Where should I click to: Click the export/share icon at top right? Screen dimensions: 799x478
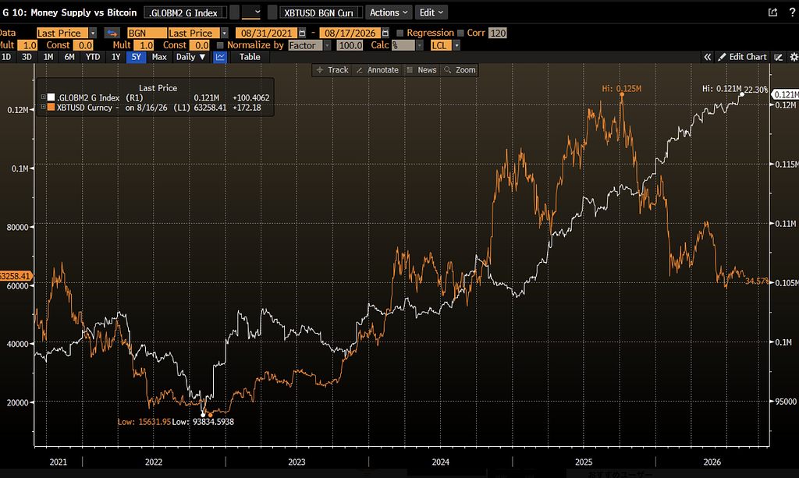point(772,12)
